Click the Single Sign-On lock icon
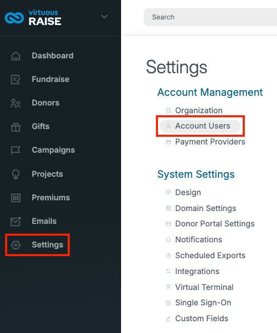The width and height of the screenshot is (277, 333). pyautogui.click(x=168, y=303)
